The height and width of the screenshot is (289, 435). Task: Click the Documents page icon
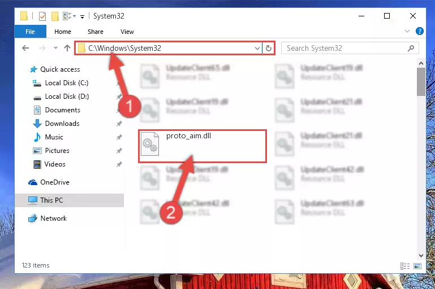click(x=37, y=110)
